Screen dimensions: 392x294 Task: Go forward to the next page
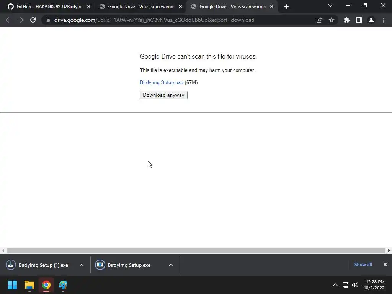21,20
